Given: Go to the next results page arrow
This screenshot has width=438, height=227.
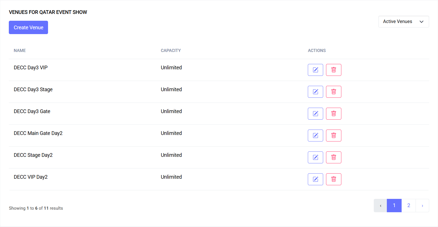Looking at the screenshot, I should tap(422, 205).
